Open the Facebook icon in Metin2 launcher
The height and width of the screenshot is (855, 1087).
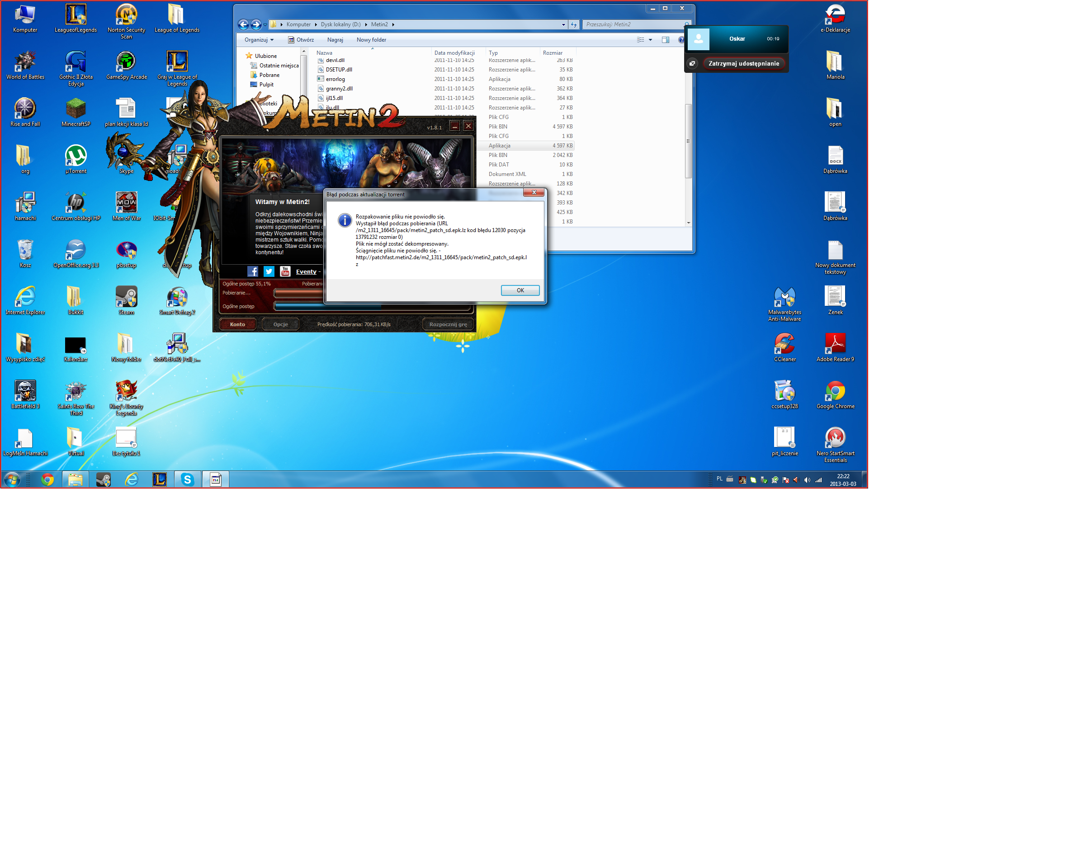253,271
